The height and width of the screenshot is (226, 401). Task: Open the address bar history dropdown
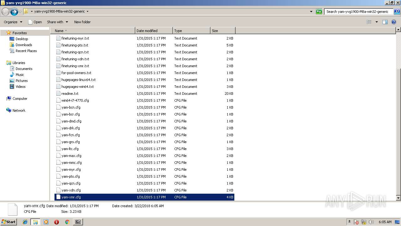click(x=311, y=12)
